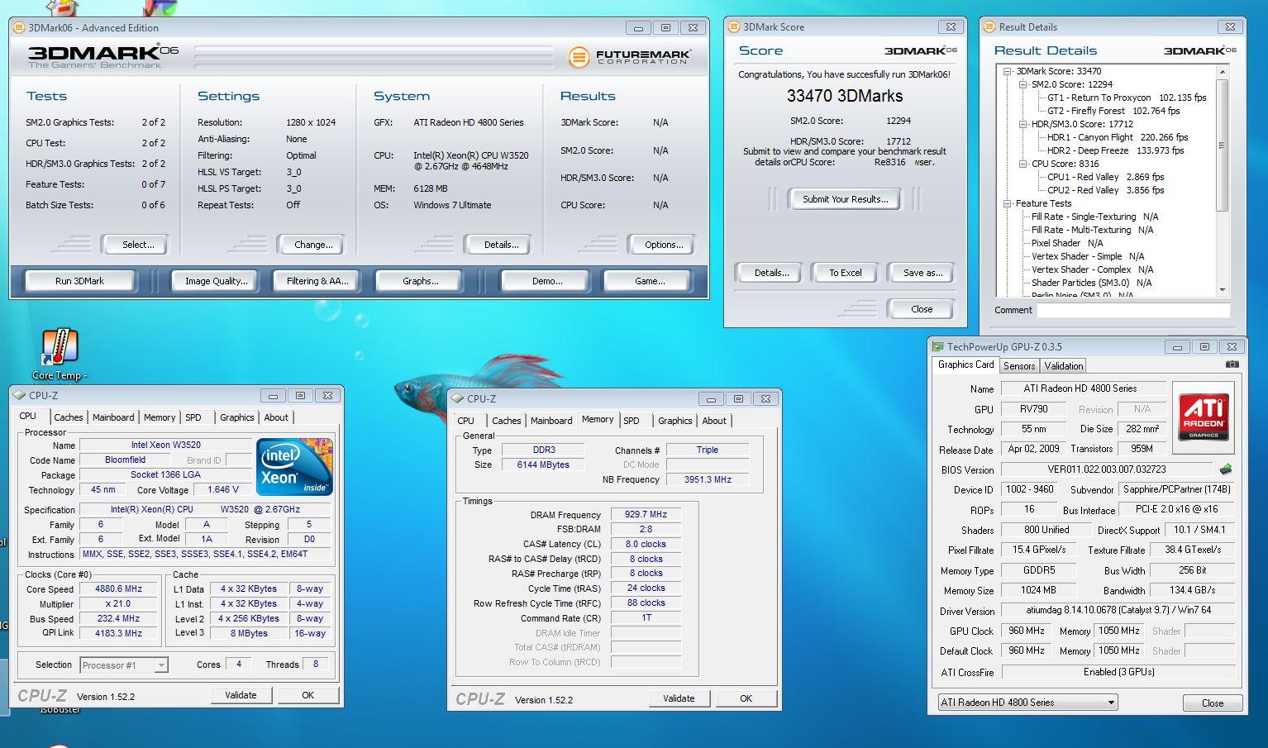Click GPU-Z screenshot camera icon
1268x748 pixels.
tap(1232, 364)
